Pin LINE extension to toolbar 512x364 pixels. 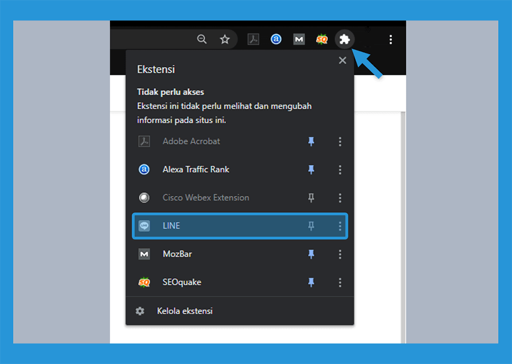coord(311,226)
